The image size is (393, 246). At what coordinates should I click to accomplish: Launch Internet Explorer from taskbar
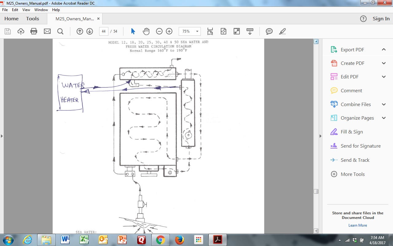coord(27,240)
